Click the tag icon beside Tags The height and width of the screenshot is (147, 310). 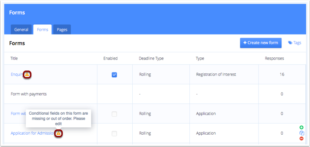pyautogui.click(x=290, y=43)
